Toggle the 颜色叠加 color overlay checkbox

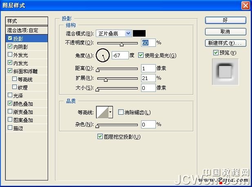[10, 103]
